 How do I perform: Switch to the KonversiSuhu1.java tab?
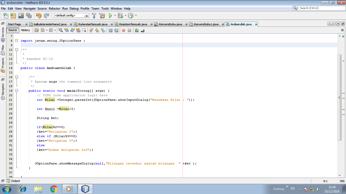pos(206,24)
